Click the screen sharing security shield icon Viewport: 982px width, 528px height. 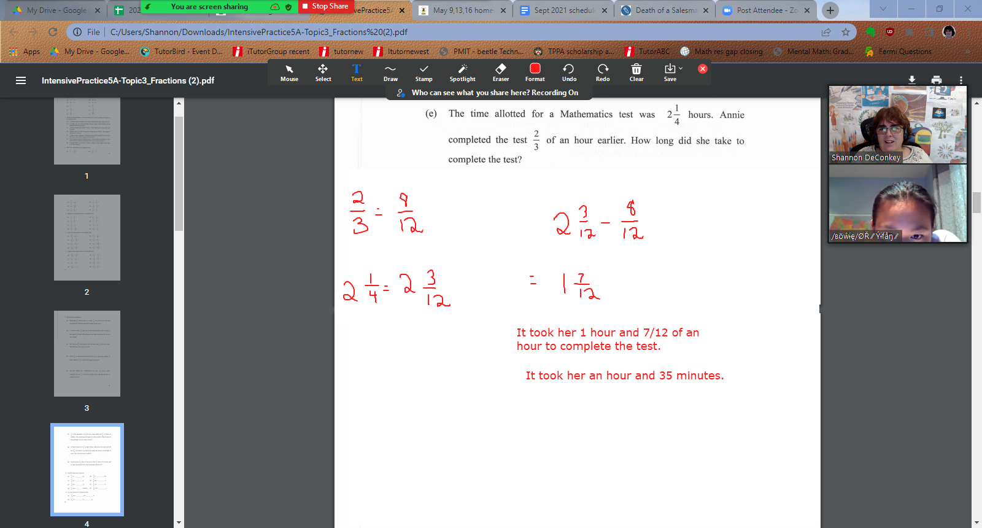point(288,7)
